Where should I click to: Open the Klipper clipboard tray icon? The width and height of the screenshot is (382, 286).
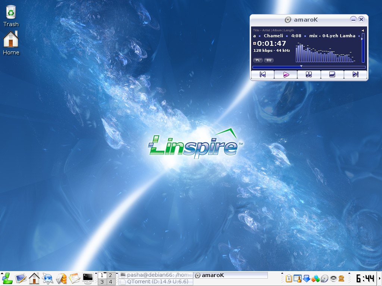click(289, 279)
